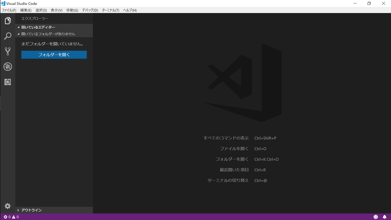This screenshot has height=220, width=391.
Task: Open the Debug view icon
Action: click(8, 66)
